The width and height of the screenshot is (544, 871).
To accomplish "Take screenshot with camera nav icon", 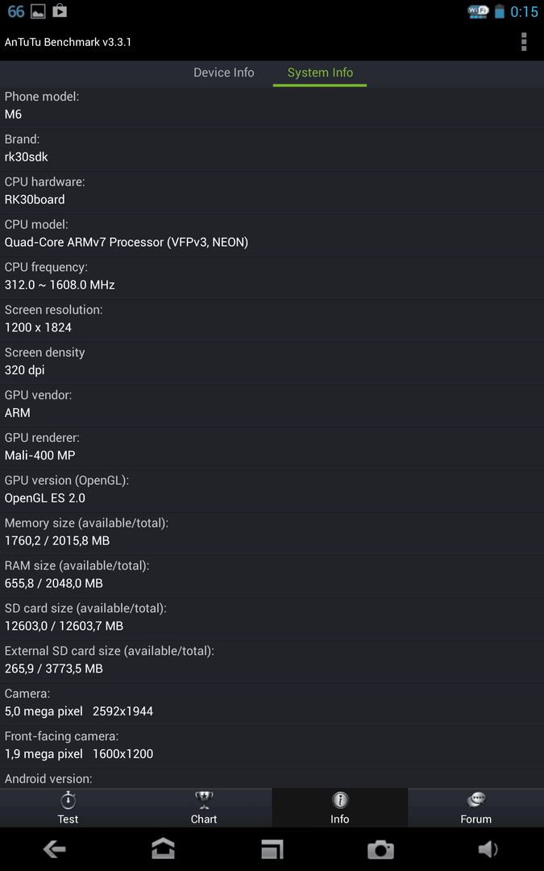I will click(380, 849).
